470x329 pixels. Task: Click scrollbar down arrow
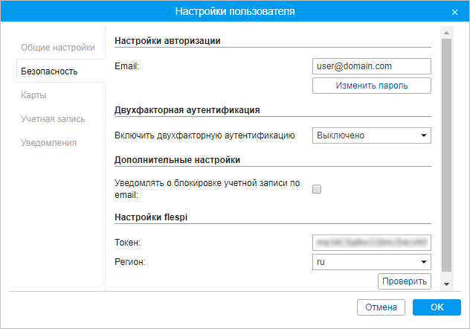coord(446,284)
